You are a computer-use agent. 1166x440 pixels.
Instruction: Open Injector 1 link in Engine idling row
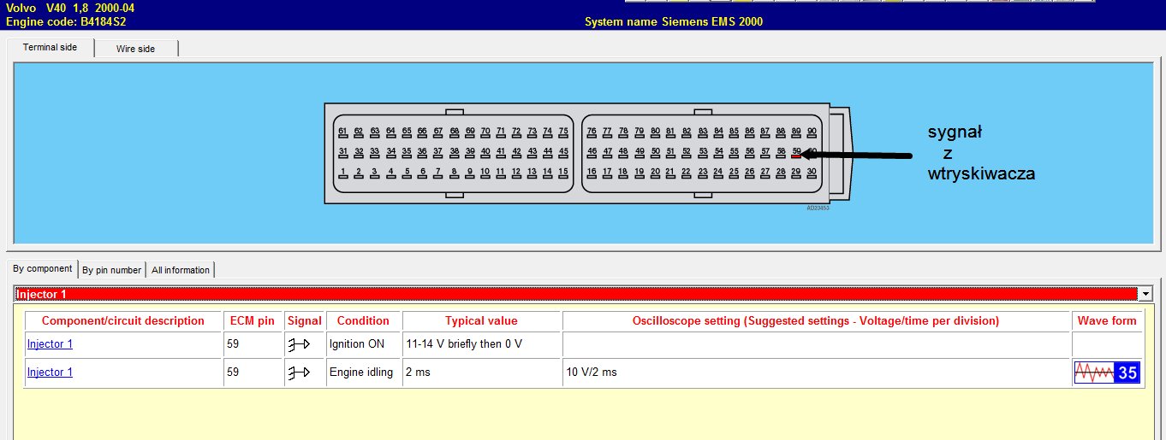50,373
